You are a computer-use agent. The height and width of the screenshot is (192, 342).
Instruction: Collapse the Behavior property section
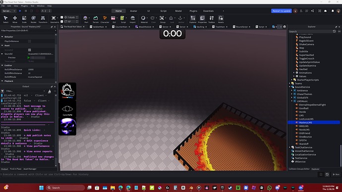[2, 37]
